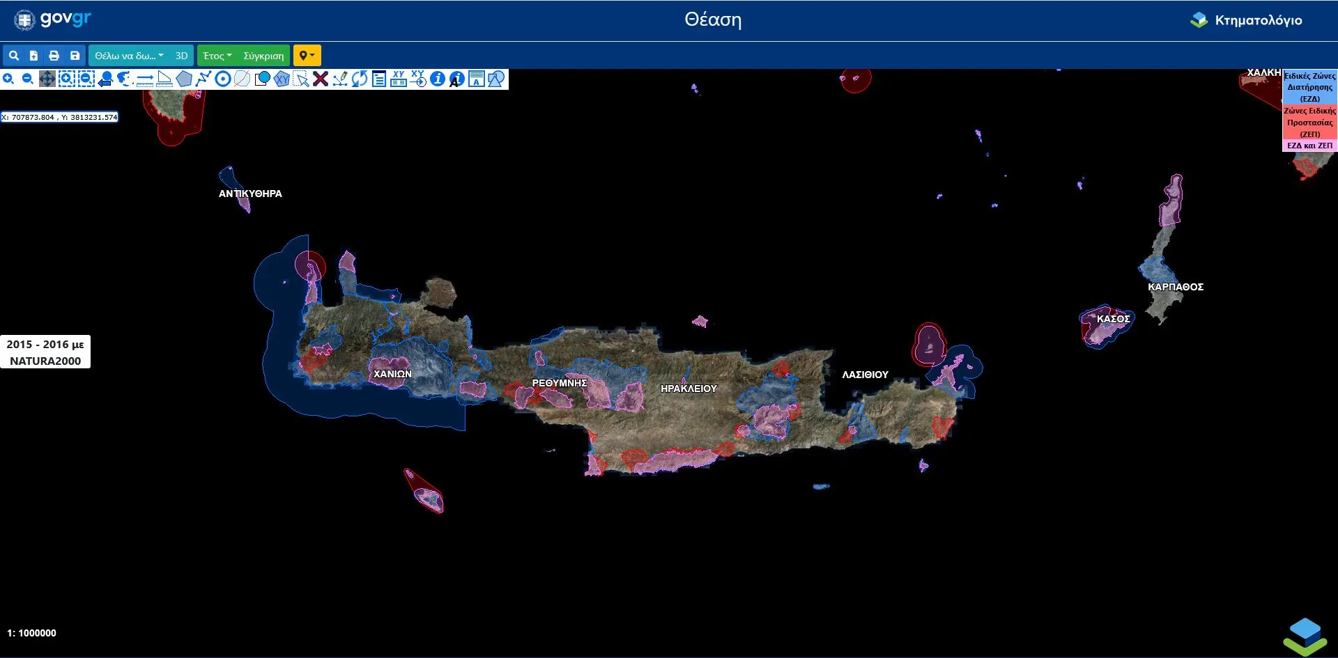The height and width of the screenshot is (658, 1338).
Task: Zoom to full extent of Greece
Action: click(125, 79)
